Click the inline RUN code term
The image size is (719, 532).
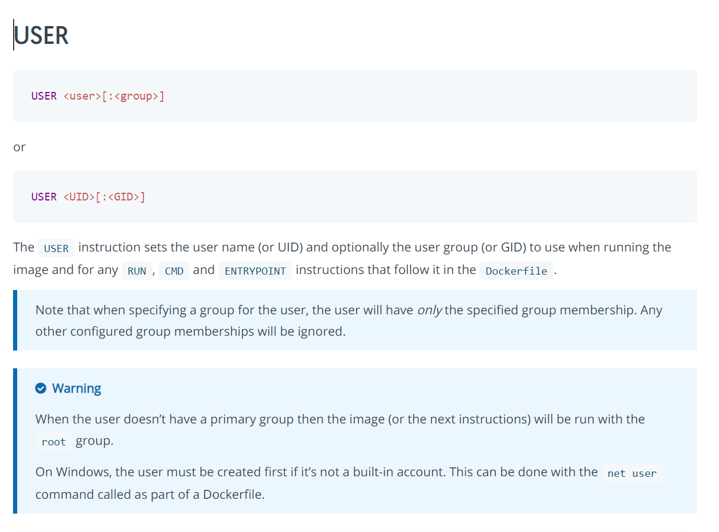coord(137,271)
